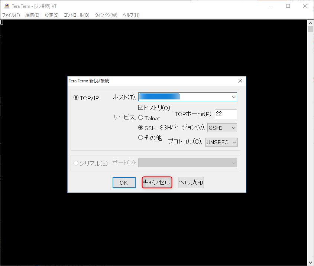Choose the SSH service radio button
The height and width of the screenshot is (266, 314).
(x=141, y=128)
